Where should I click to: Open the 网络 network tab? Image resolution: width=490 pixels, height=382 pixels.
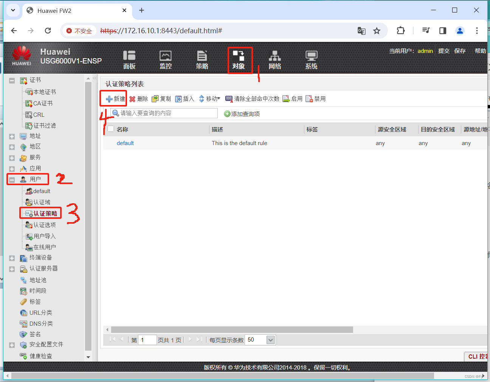[275, 60]
